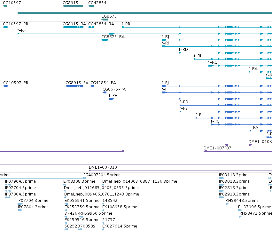272x231 pixels.
Task: Select the DME1-007B10 feature label
Action: pos(103,167)
